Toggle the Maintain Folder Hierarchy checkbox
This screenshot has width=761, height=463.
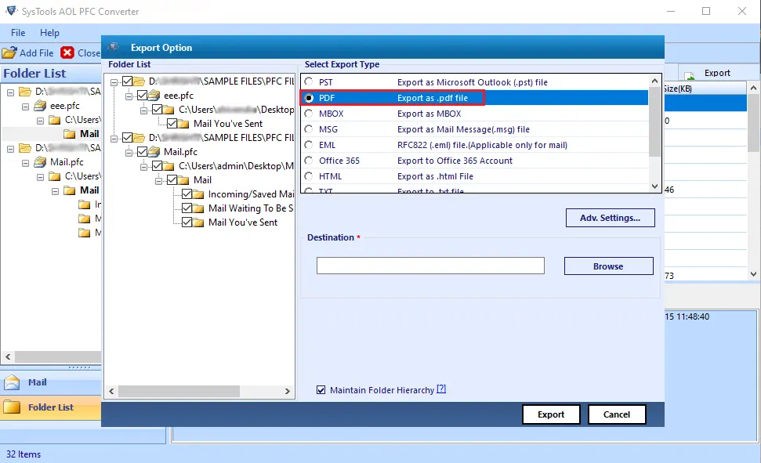321,389
